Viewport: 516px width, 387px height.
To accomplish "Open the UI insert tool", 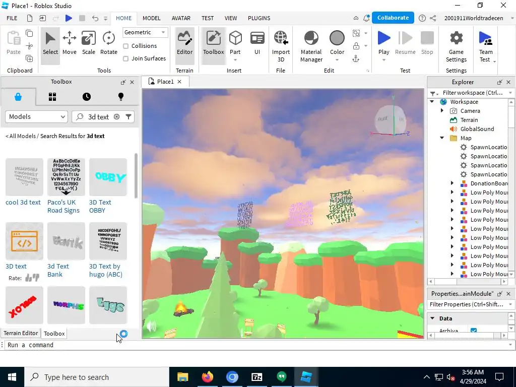I will (x=257, y=43).
